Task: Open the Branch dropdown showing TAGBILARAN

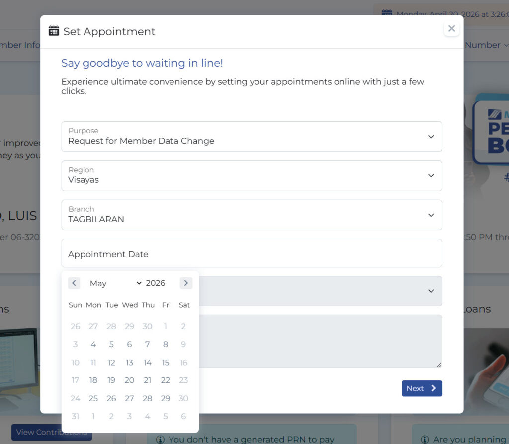Action: point(252,215)
